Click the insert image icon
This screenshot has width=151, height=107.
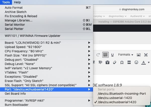click(138, 54)
